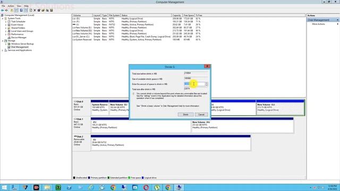Sort by the File System column header
Image resolution: width=340 pixels, height=191 pixels.
(114, 15)
